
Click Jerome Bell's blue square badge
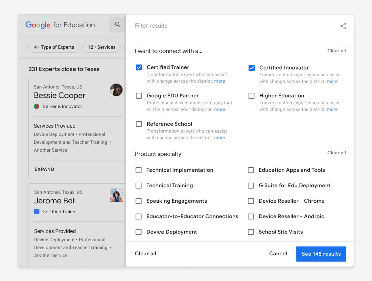tap(37, 211)
